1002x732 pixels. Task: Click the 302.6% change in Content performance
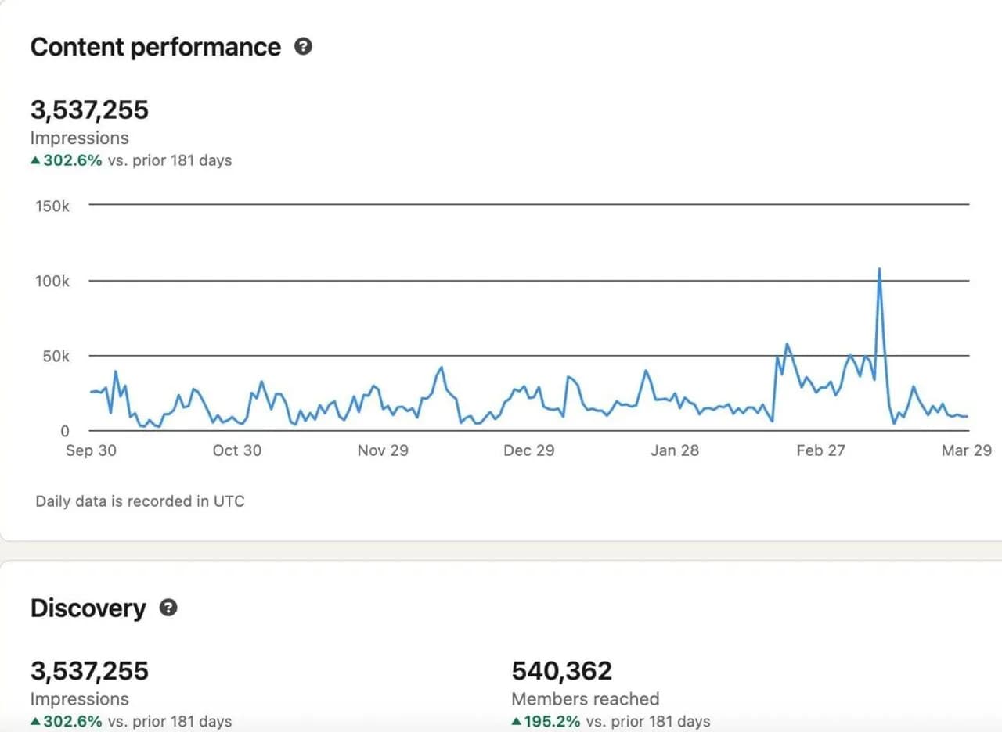(x=74, y=160)
